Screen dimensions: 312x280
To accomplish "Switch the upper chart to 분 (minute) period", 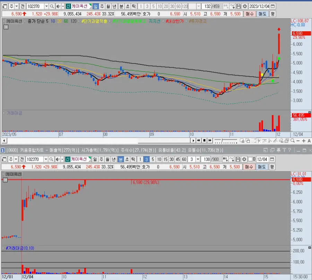I will (x=121, y=6).
